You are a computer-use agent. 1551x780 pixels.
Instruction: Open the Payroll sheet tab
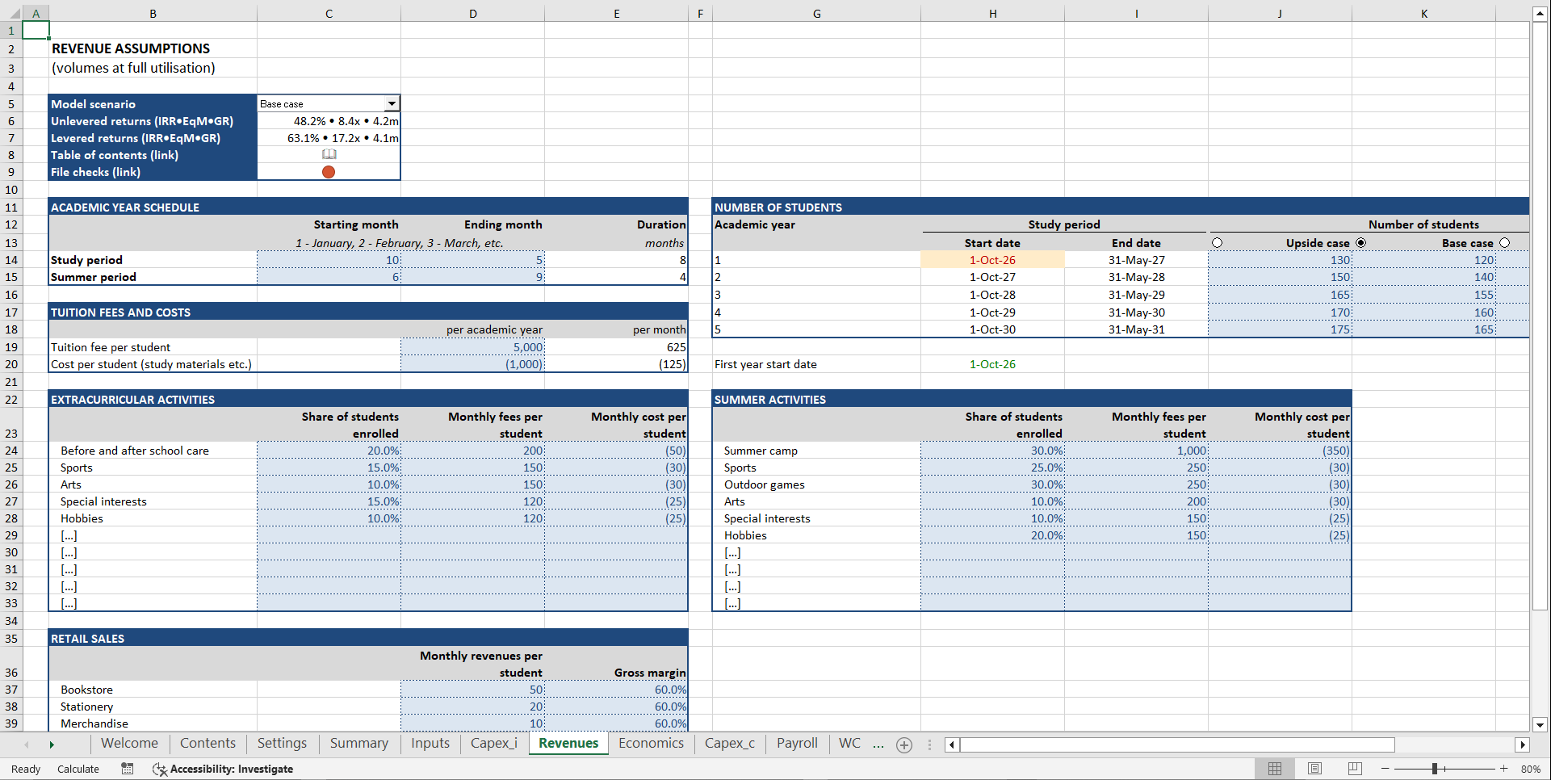pyautogui.click(x=796, y=744)
